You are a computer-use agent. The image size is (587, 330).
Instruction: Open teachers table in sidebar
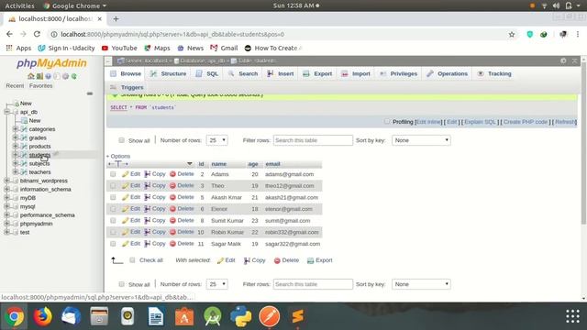click(39, 172)
